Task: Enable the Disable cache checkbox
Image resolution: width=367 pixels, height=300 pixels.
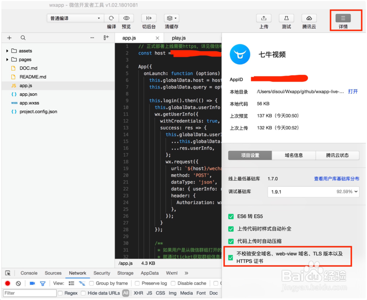Action: pos(173,284)
